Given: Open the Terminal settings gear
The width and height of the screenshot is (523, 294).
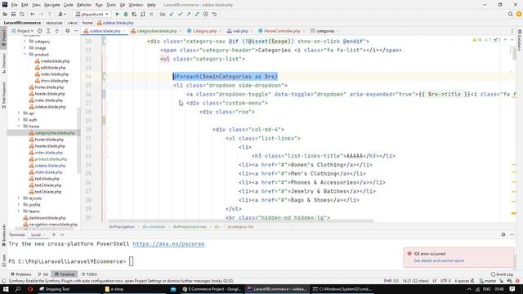Looking at the screenshot, I should [503, 234].
